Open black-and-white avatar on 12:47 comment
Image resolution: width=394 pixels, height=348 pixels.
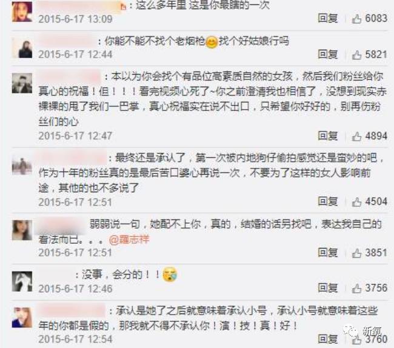22,84
